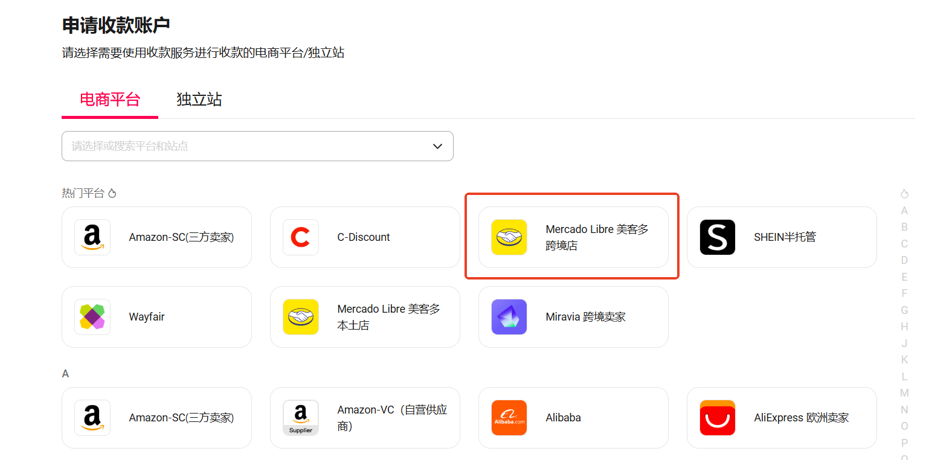Click the Amazon-SC logo under 热门平台

tap(92, 237)
